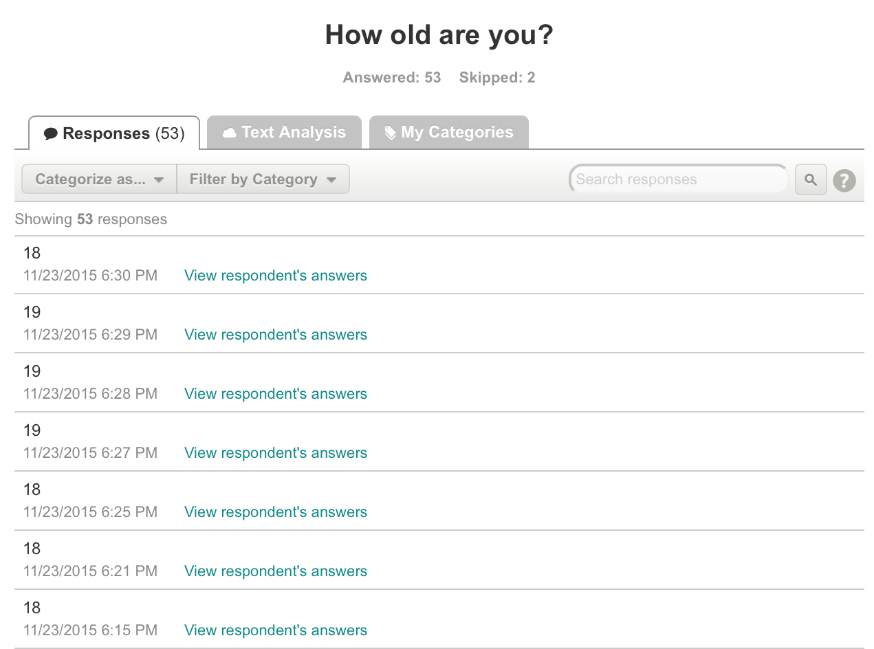Viewport: 874px width, 649px height.
Task: Expand the Categorize as... dropdown
Action: tap(99, 179)
